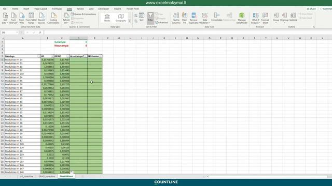Load data From Table/Range
This screenshot has height=186, width=332.
[x=31, y=18]
